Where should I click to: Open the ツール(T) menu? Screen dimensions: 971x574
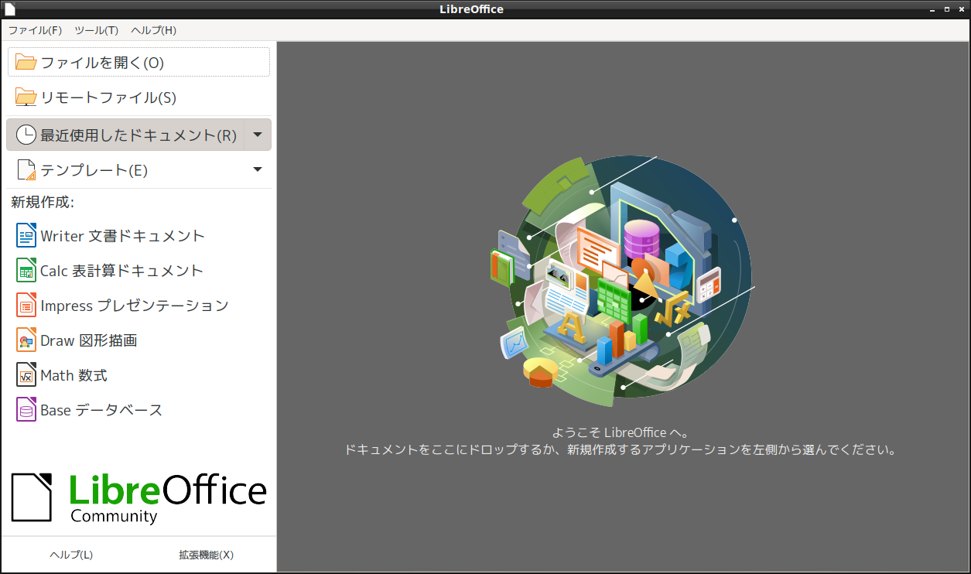(x=96, y=30)
